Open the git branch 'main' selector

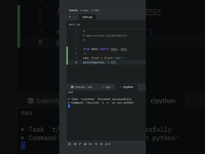point(95,10)
